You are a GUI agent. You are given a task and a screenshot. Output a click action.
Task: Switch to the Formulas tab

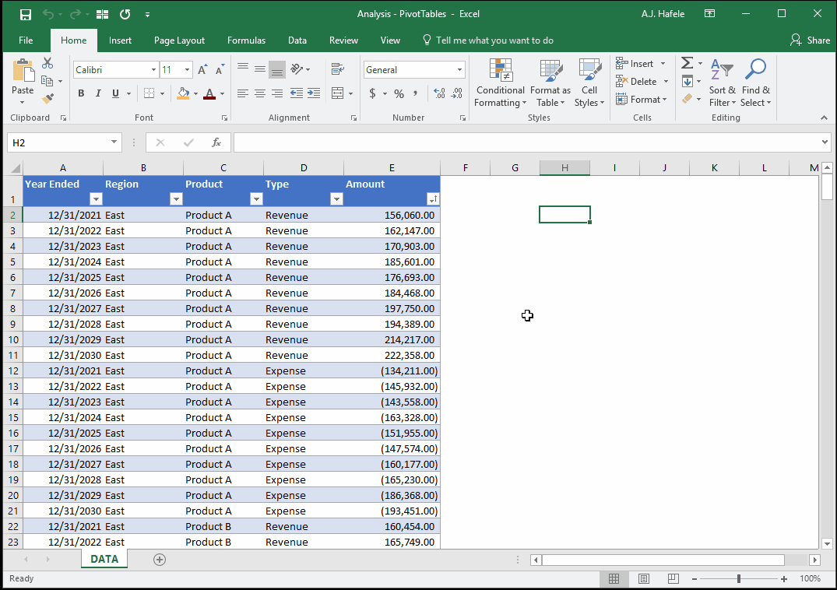pyautogui.click(x=246, y=40)
